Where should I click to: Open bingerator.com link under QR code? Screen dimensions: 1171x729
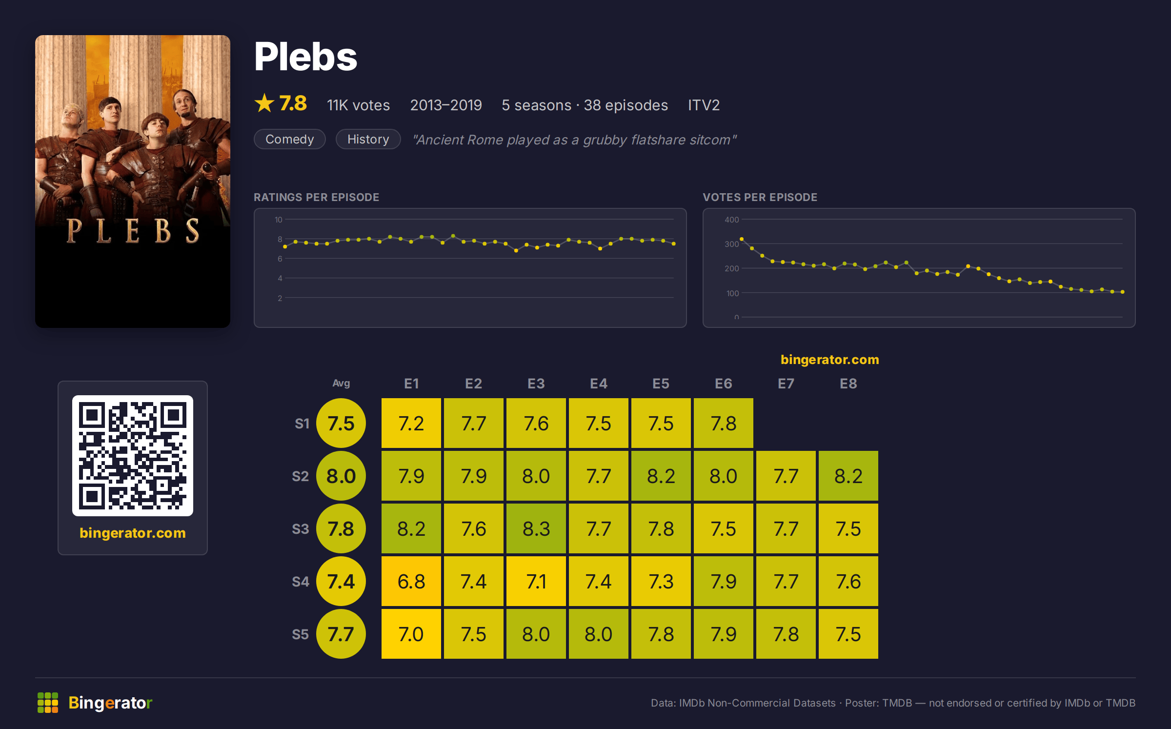click(x=133, y=533)
